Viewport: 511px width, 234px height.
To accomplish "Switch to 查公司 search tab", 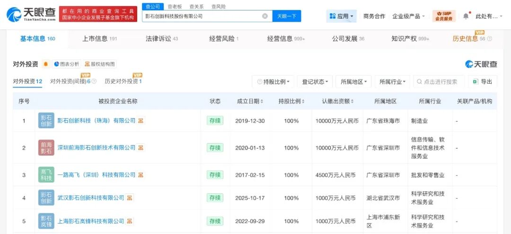I will [152, 7].
